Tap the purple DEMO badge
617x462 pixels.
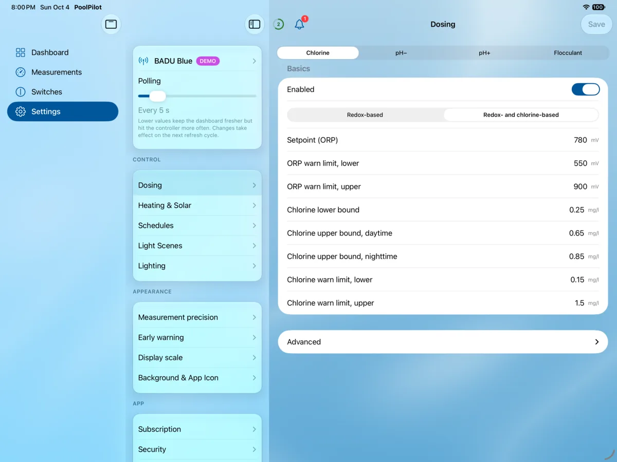click(208, 61)
